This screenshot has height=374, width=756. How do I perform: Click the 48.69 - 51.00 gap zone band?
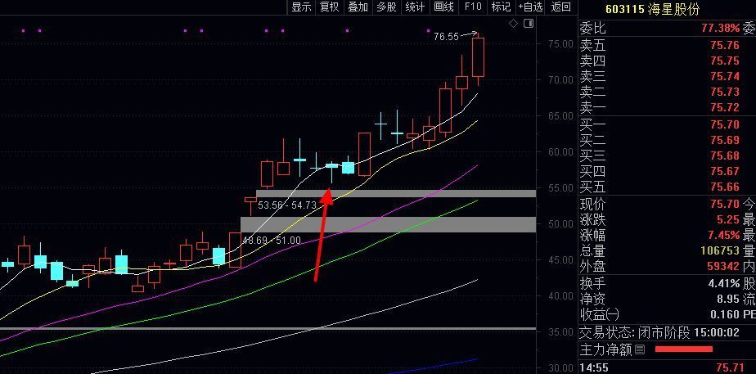pos(388,224)
